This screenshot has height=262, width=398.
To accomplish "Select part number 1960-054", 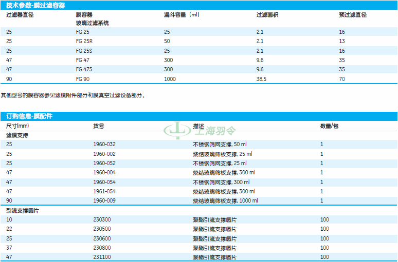I will 104,182.
